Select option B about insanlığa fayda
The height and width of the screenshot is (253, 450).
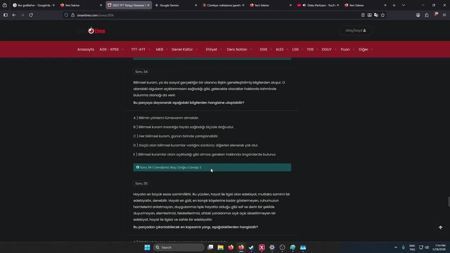click(x=184, y=127)
